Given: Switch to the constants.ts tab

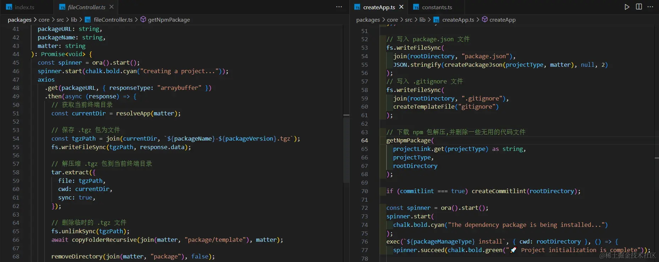Looking at the screenshot, I should [x=437, y=7].
